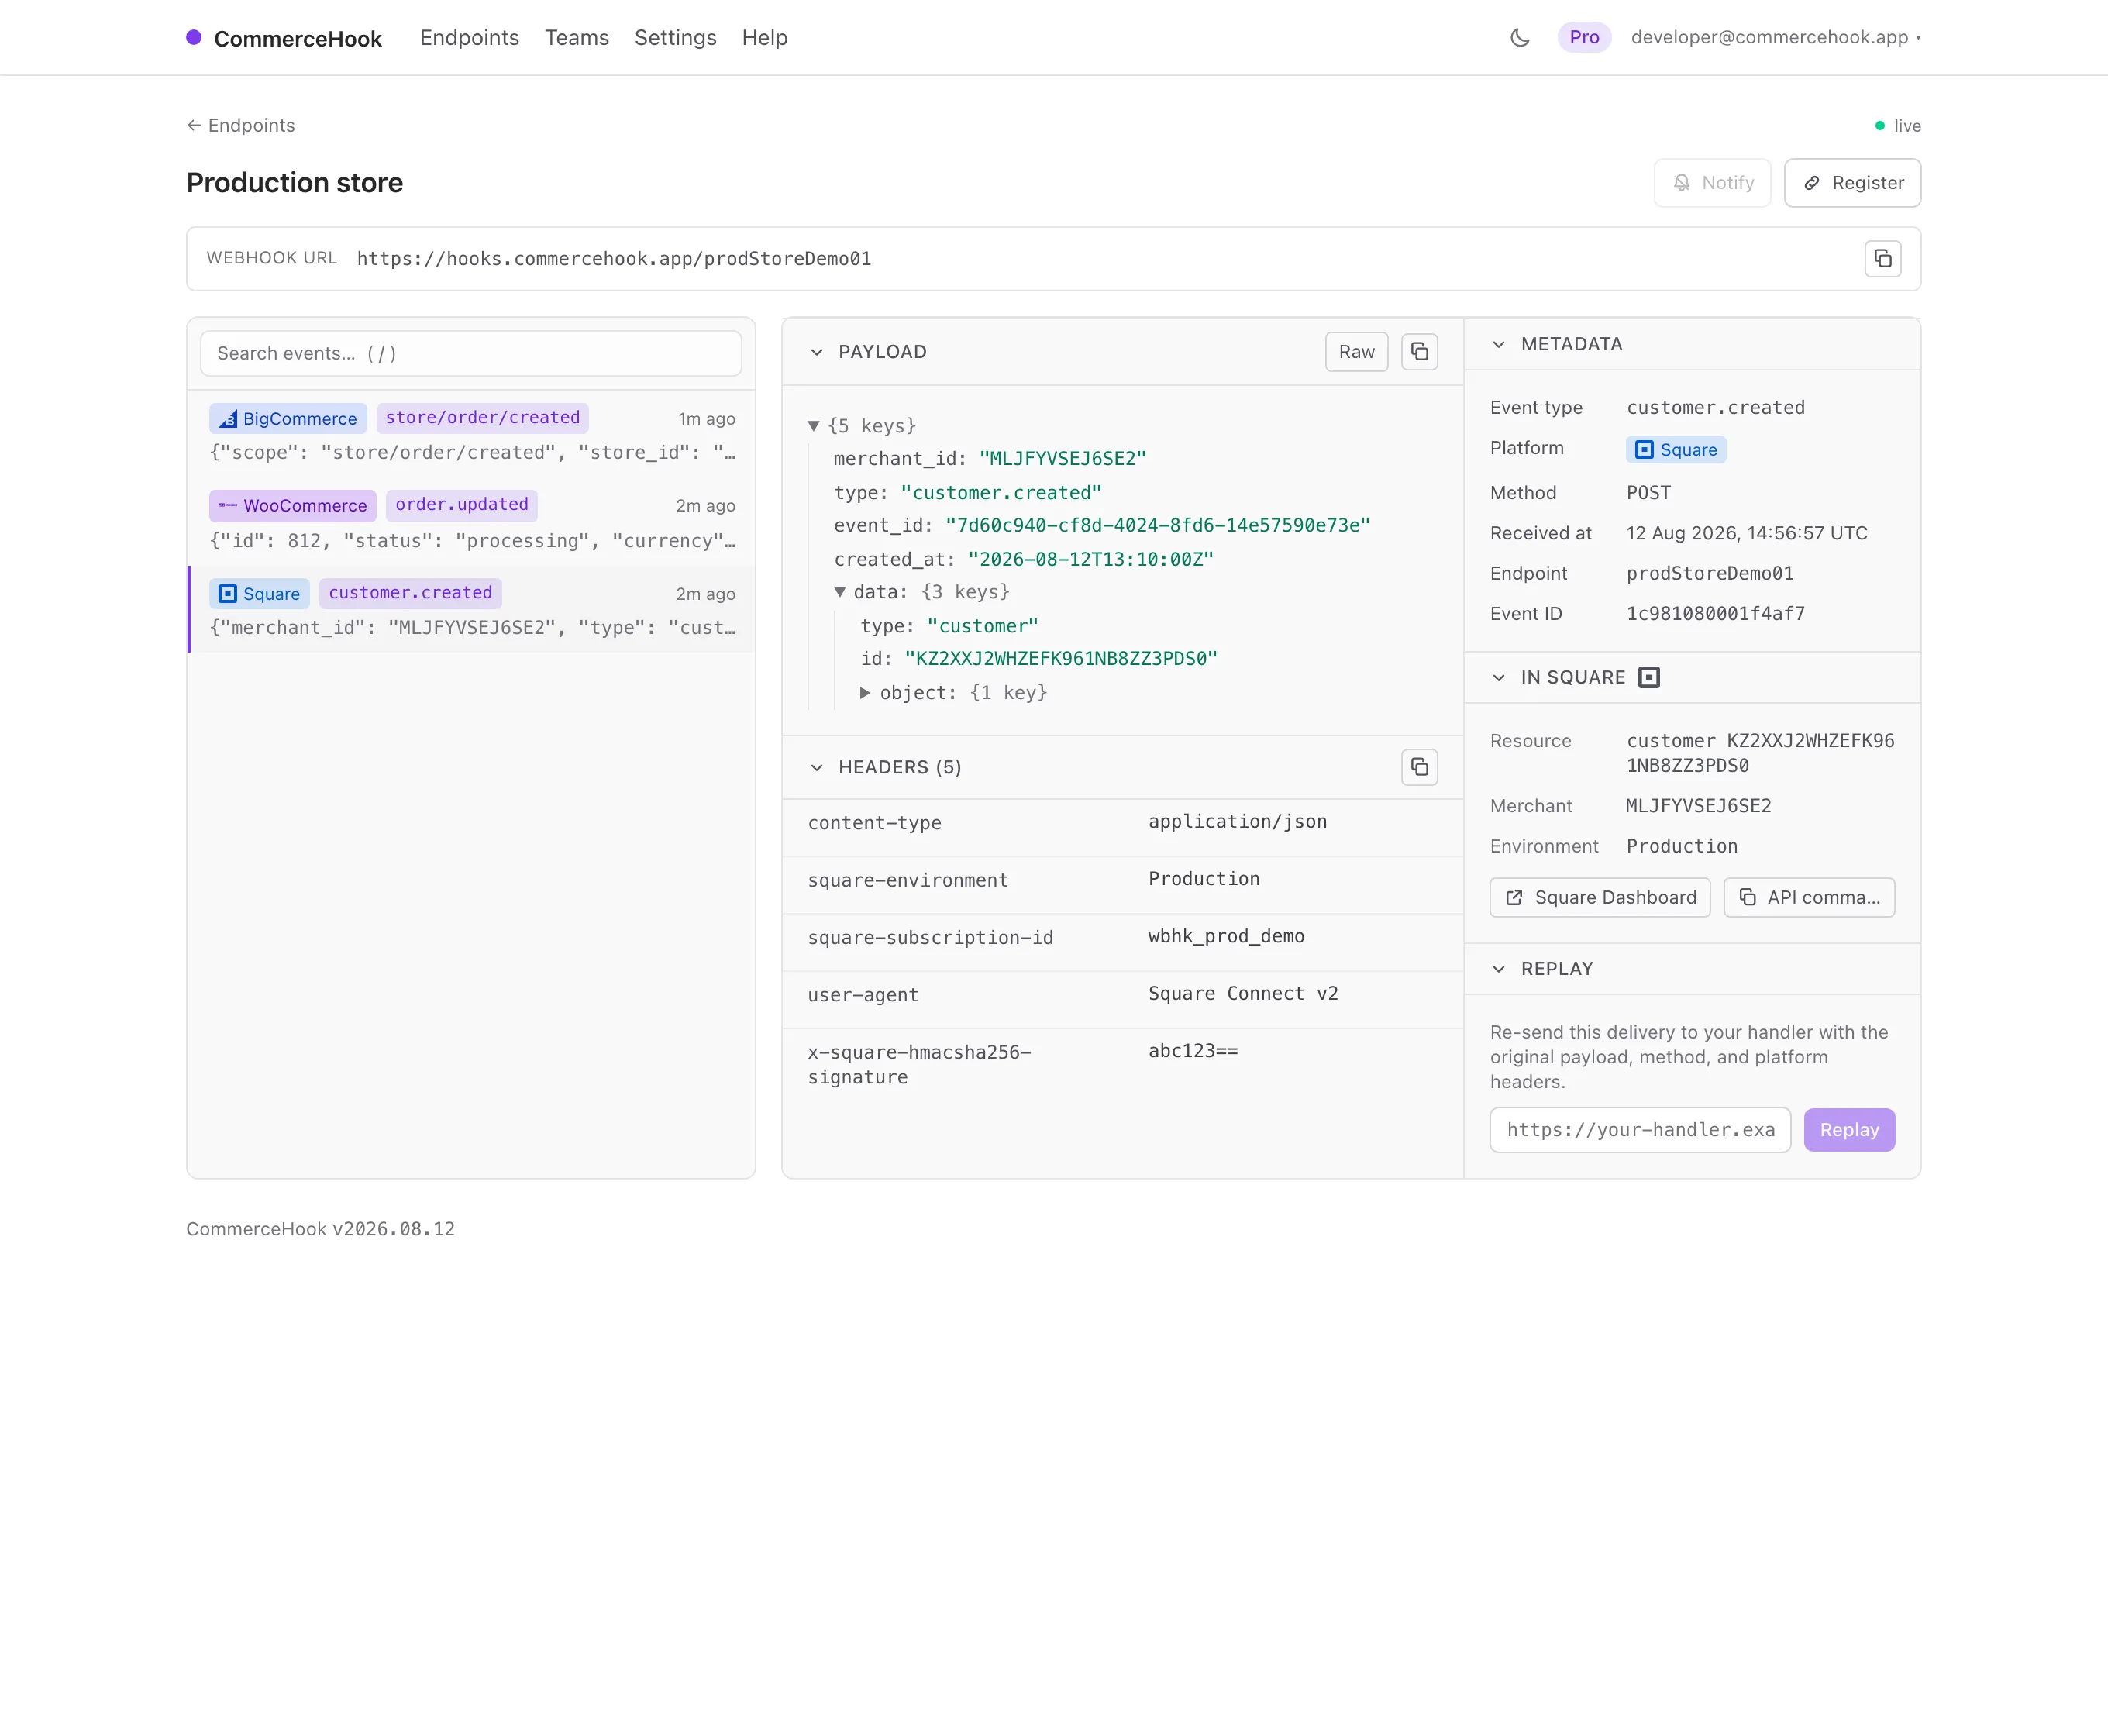Copy the webhook URL
Image resolution: width=2108 pixels, height=1736 pixels.
point(1882,259)
